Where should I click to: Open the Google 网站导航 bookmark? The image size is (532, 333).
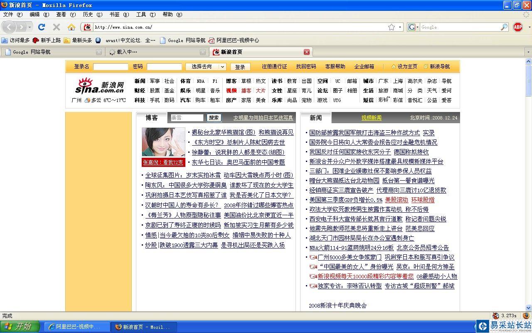pos(182,40)
